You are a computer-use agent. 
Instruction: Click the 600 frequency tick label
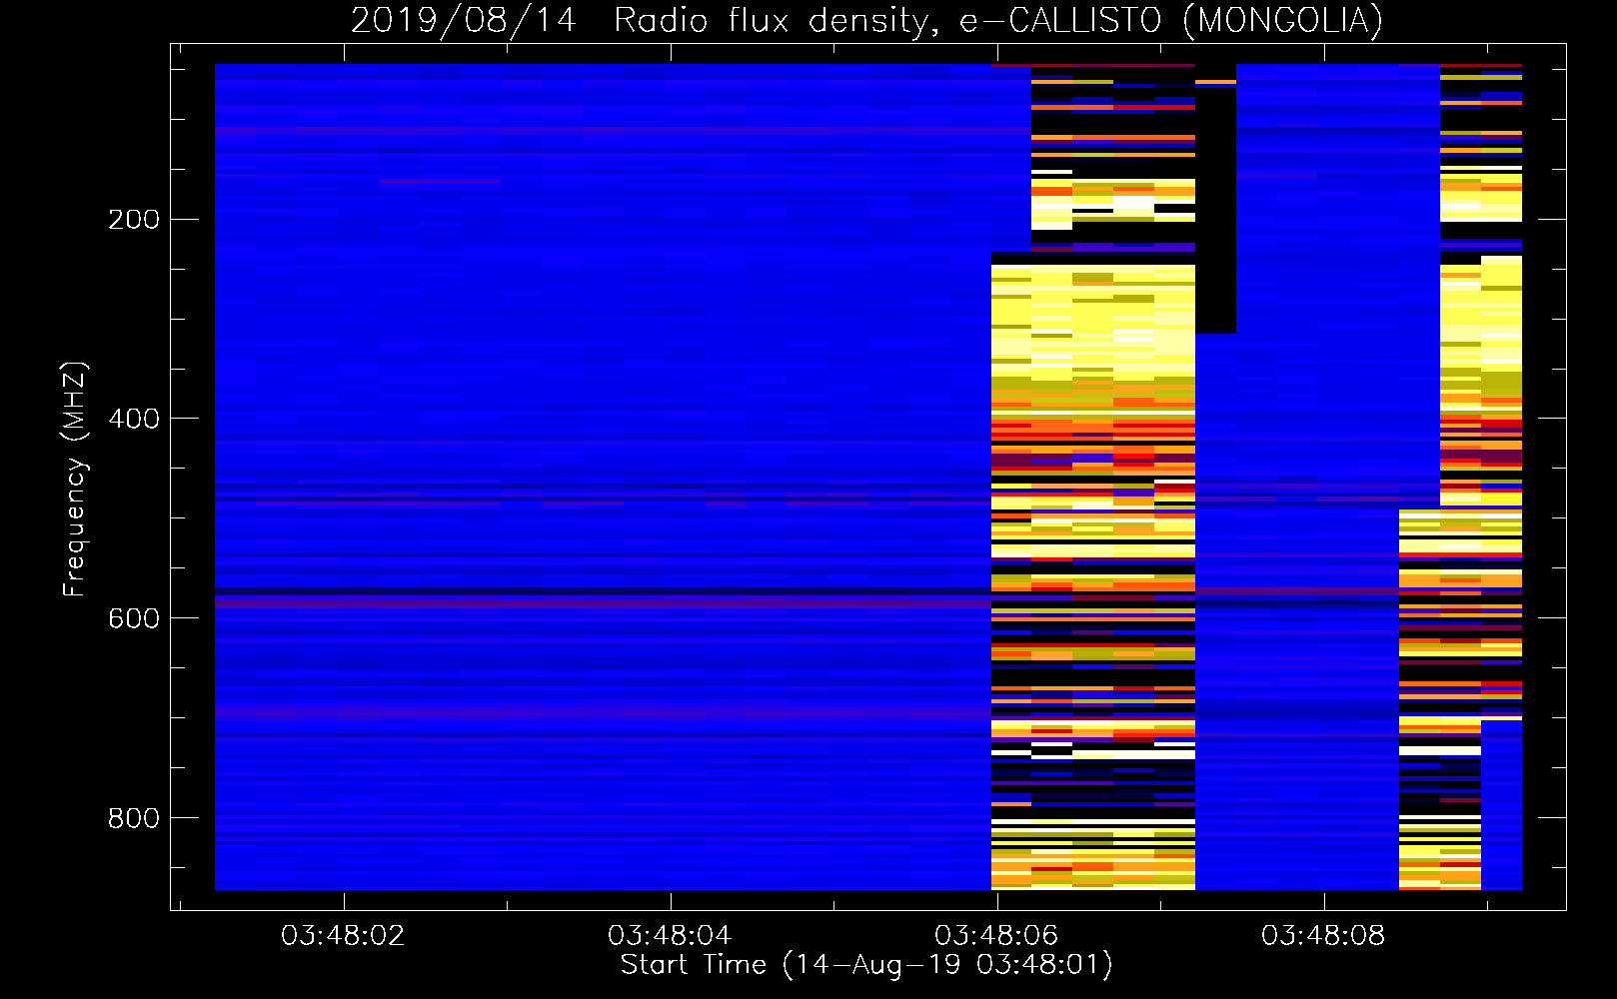[134, 618]
